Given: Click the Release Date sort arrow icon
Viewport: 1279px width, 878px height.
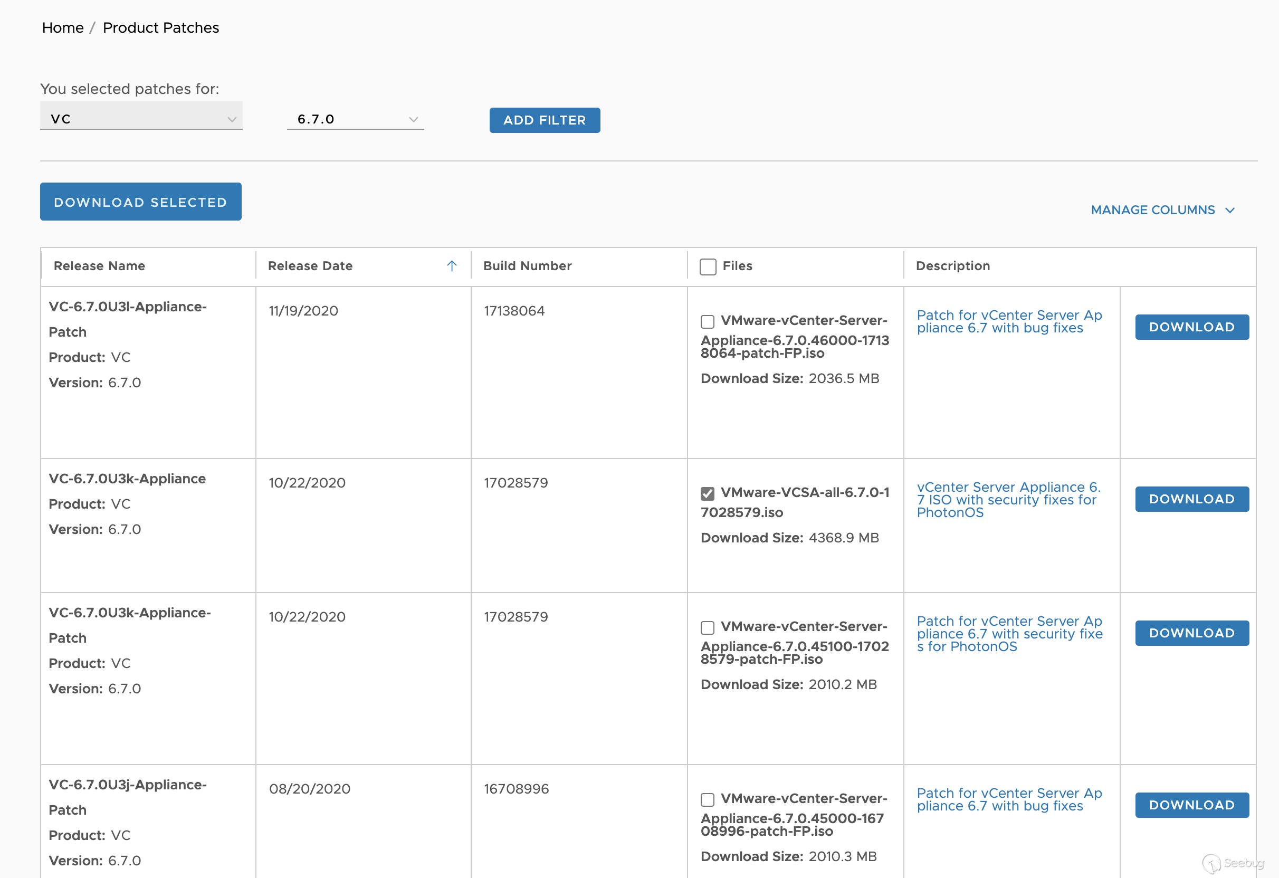Looking at the screenshot, I should coord(451,266).
